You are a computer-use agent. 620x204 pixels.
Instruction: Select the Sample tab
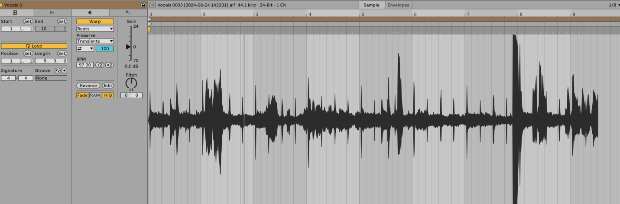[x=371, y=5]
